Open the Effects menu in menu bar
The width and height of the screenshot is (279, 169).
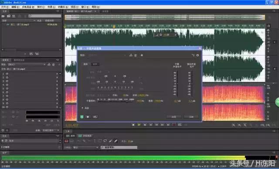pos(51,7)
